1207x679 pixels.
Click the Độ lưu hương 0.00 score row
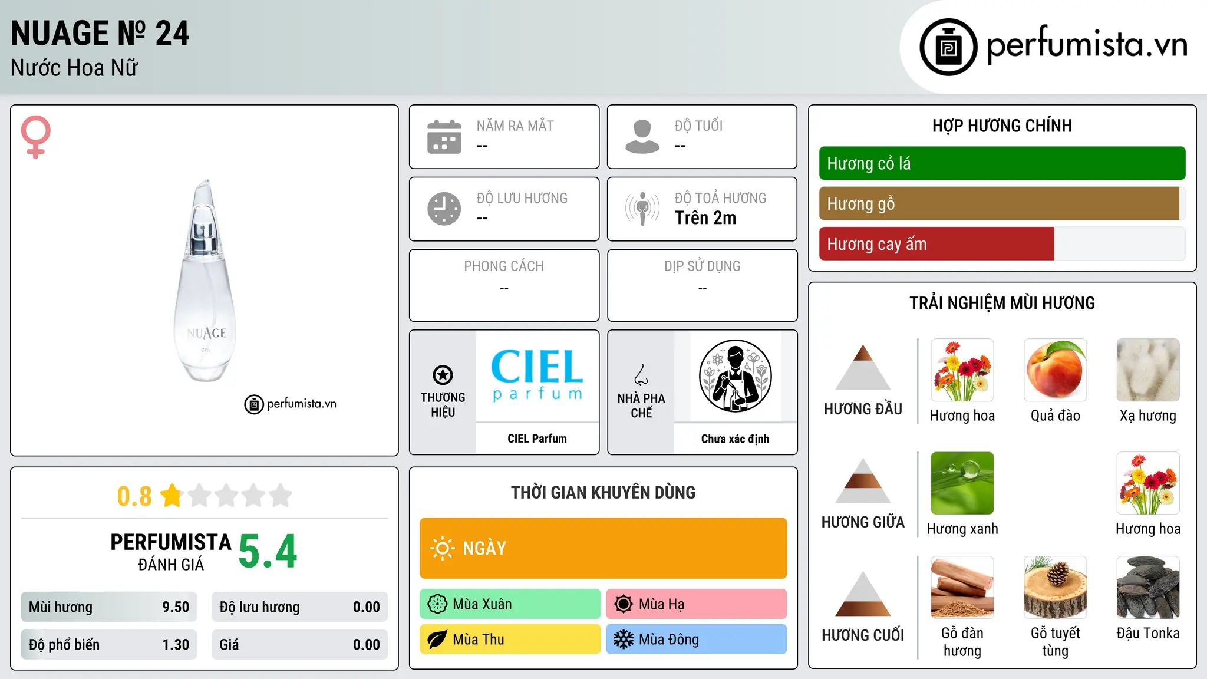[x=299, y=607]
